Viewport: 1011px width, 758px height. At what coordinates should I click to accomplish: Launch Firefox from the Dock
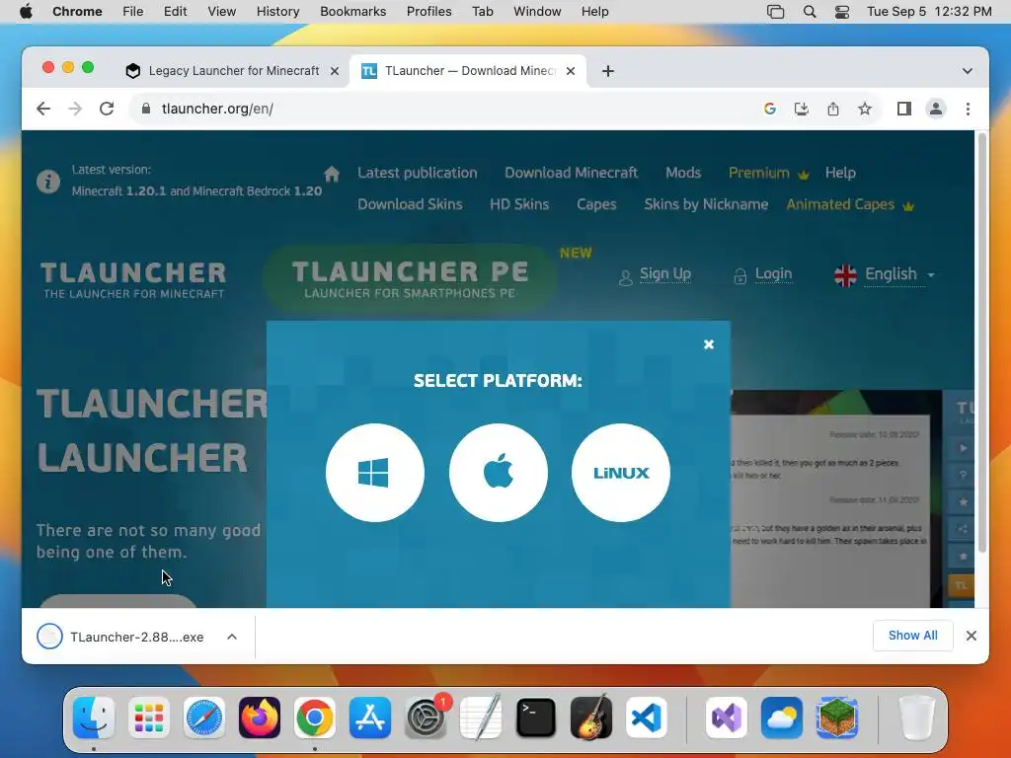click(x=260, y=718)
